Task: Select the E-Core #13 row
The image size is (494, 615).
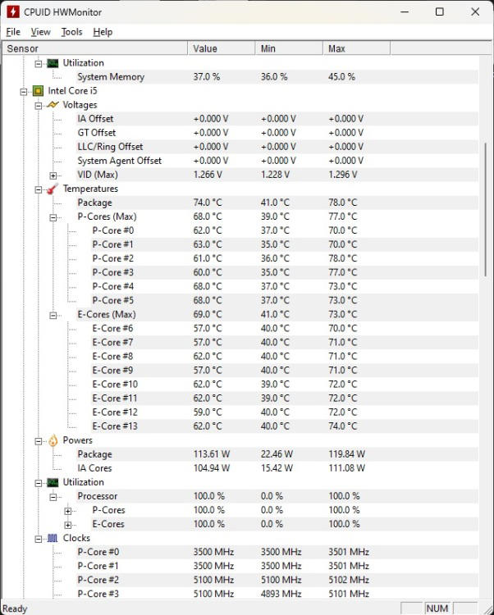Action: click(x=285, y=426)
